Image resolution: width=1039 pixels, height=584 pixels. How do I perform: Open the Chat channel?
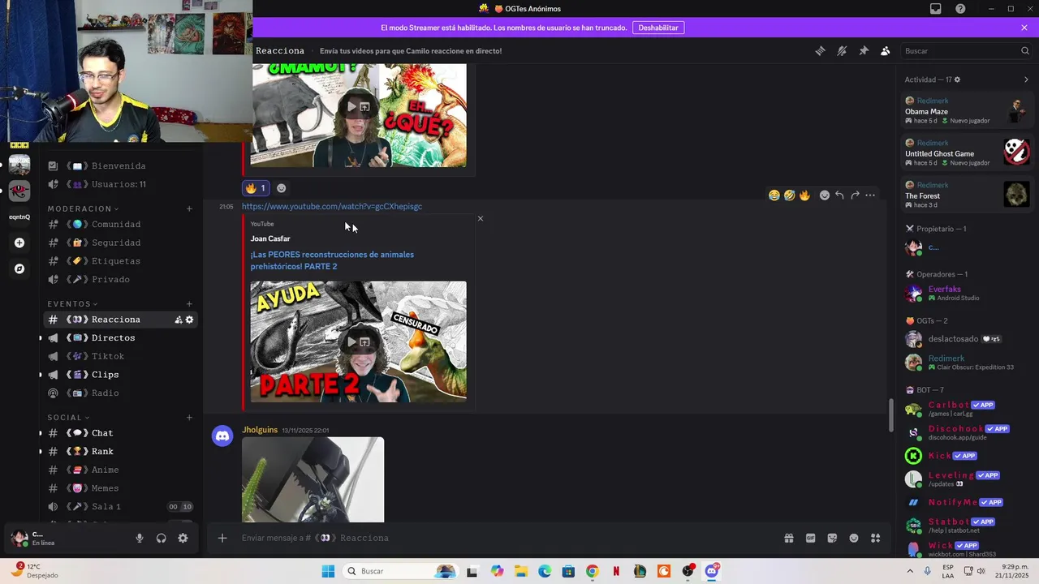click(120, 433)
